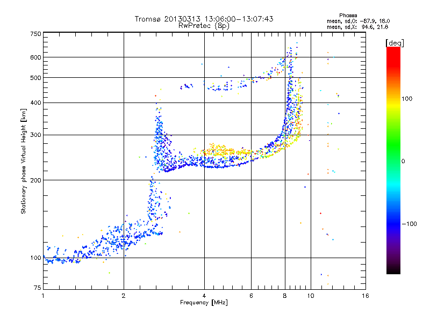Click the 'RwPretec (8p)' subtitle
Image resolution: width=430 pixels, height=322 pixels.
click(204, 26)
